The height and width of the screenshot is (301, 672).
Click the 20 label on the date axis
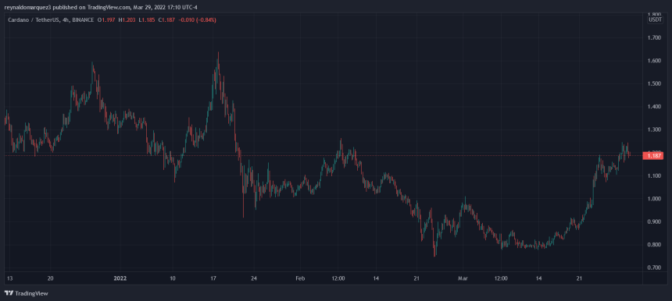coord(50,278)
